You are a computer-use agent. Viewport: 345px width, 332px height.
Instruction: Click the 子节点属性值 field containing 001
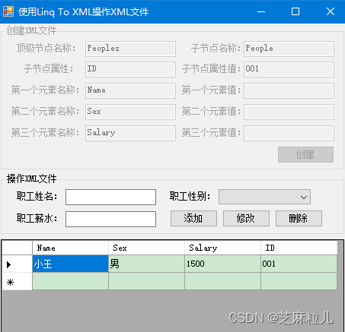pos(289,69)
